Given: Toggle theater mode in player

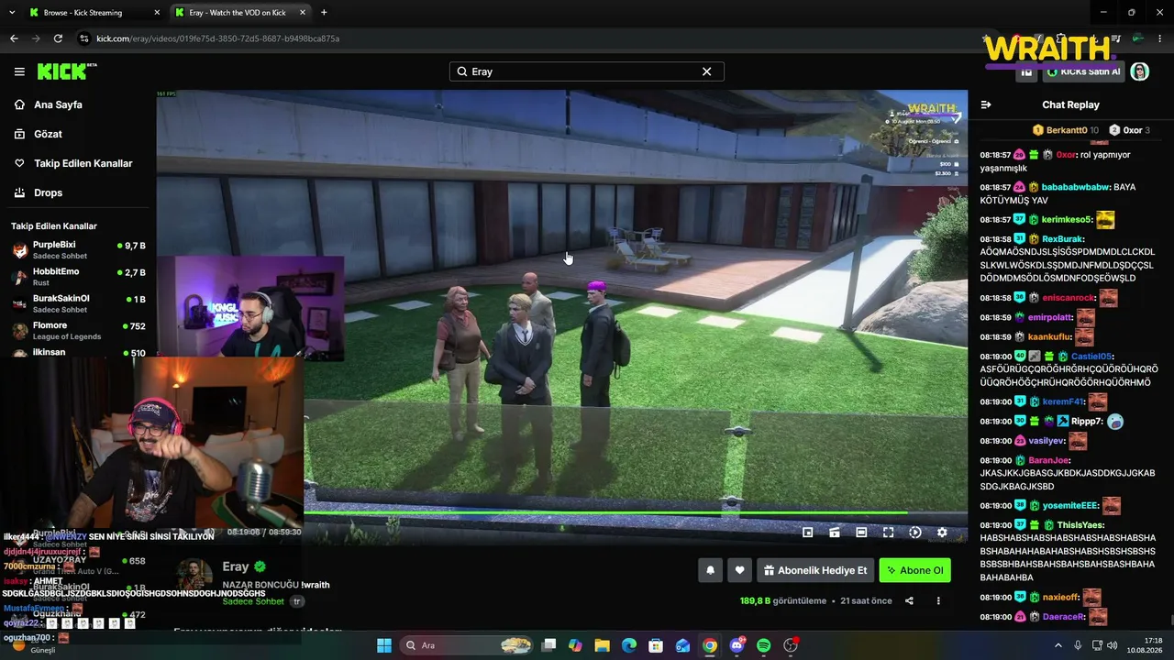Looking at the screenshot, I should [861, 532].
